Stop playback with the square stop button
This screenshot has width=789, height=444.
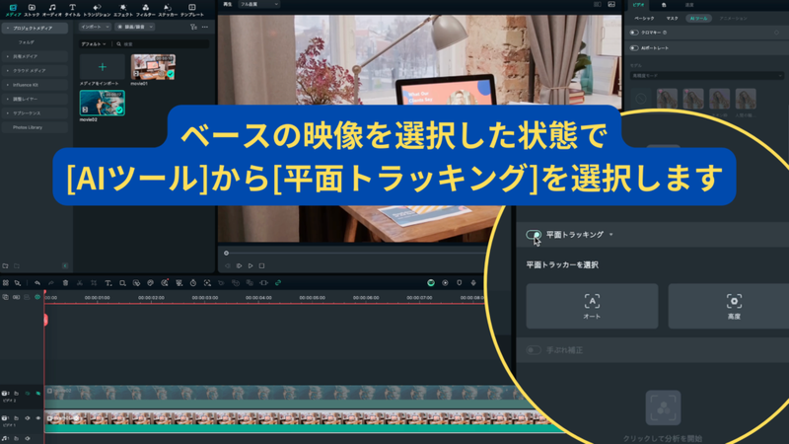[261, 265]
